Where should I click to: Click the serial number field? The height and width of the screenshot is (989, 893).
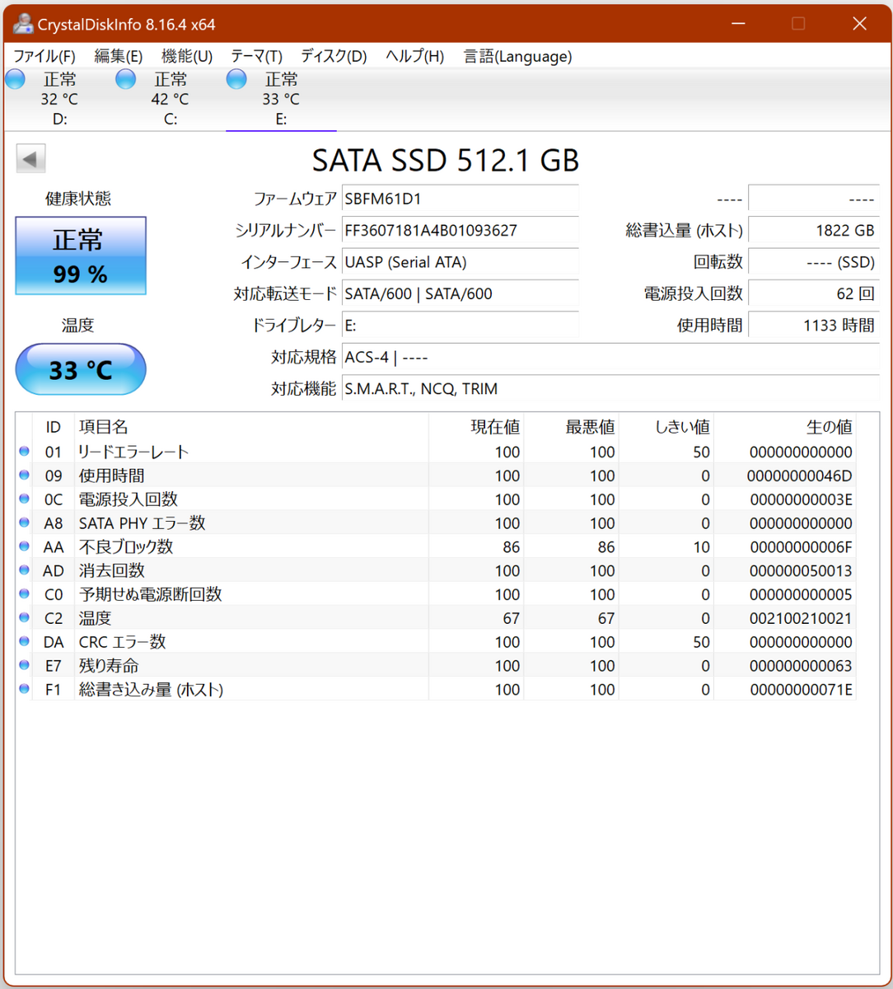click(x=460, y=230)
